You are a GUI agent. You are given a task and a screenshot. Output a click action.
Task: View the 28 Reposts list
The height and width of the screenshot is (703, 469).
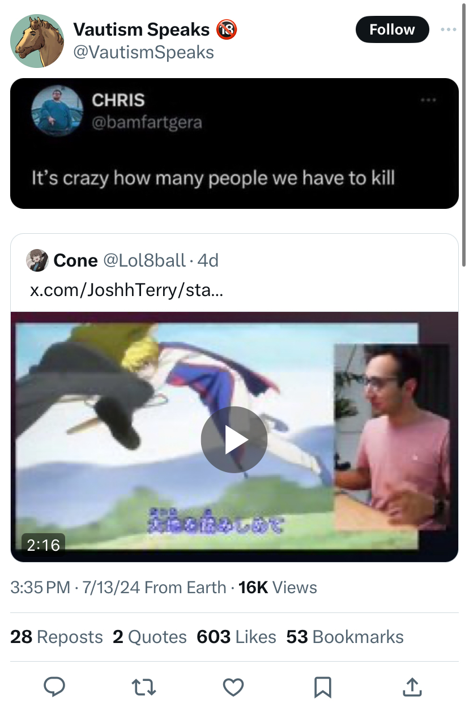point(57,637)
